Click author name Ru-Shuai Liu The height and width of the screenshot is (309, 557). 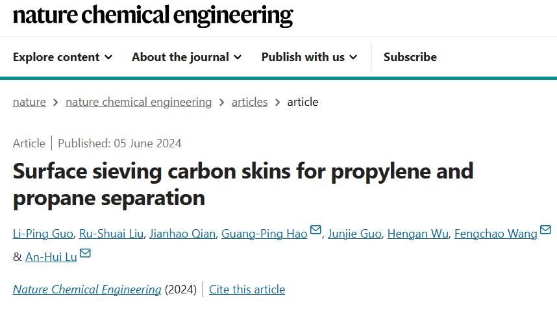pyautogui.click(x=111, y=234)
